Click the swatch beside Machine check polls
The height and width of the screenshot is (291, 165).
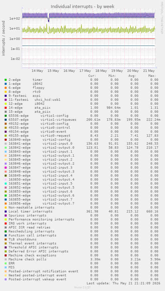[x=6, y=259]
